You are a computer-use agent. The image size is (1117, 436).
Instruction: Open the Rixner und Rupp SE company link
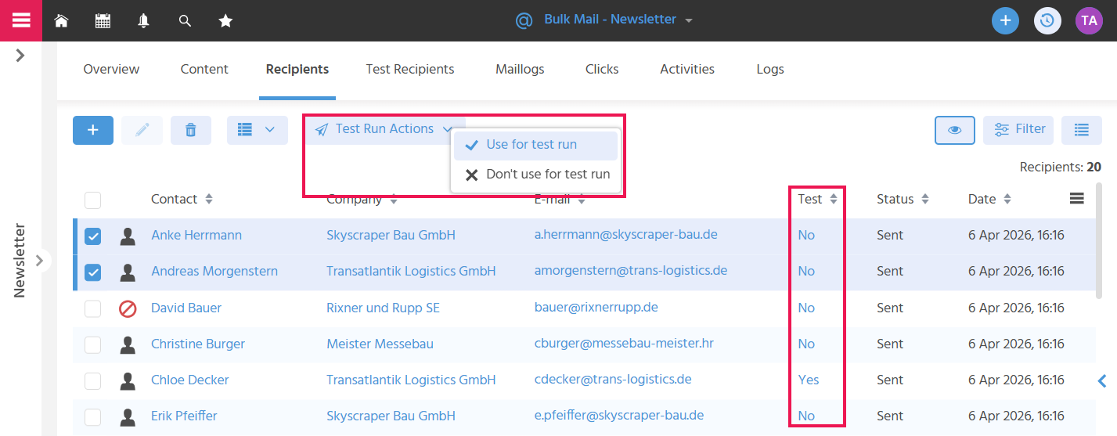pos(383,308)
